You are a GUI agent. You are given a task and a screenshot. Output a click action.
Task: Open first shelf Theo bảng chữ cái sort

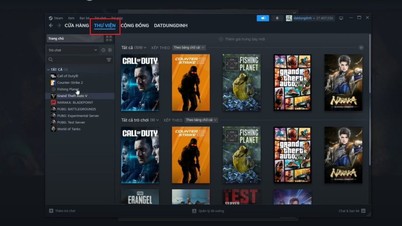[189, 48]
